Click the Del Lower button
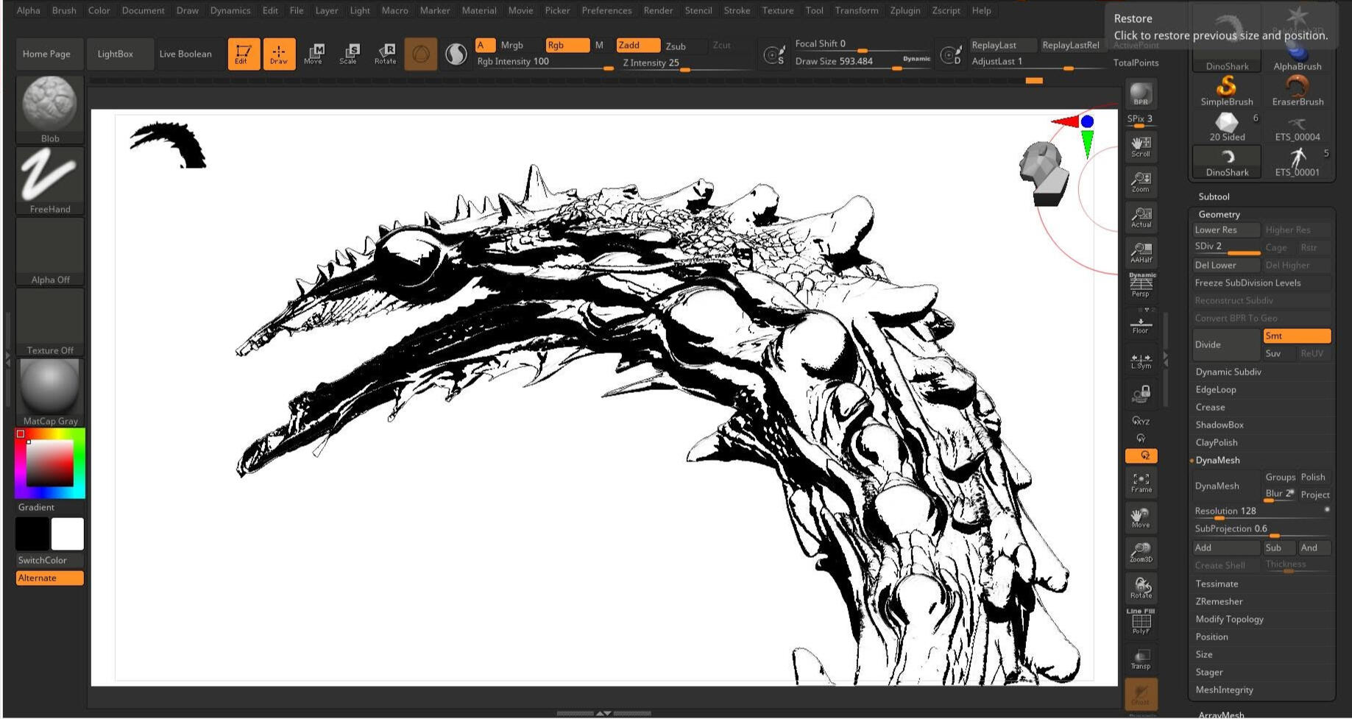This screenshot has height=719, width=1352. pyautogui.click(x=1226, y=265)
